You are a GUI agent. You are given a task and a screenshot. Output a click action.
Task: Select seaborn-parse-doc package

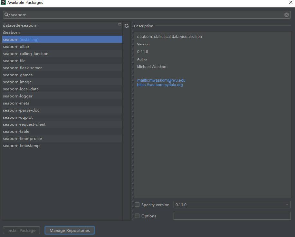pos(62,110)
